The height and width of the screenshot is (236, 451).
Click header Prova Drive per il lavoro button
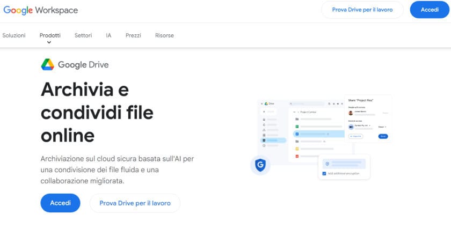362,10
